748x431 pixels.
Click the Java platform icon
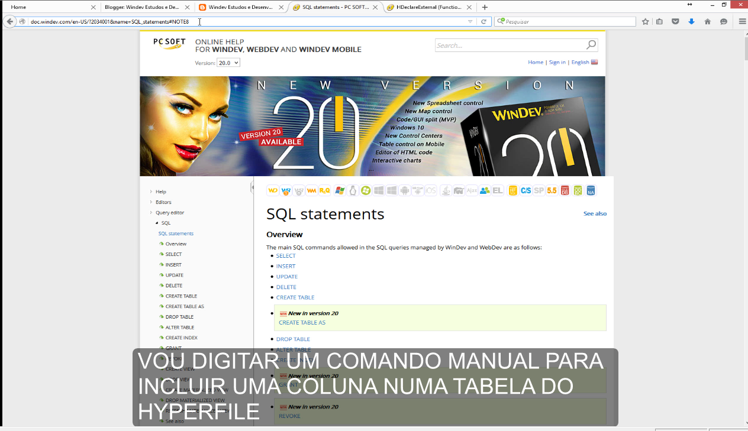point(446,190)
